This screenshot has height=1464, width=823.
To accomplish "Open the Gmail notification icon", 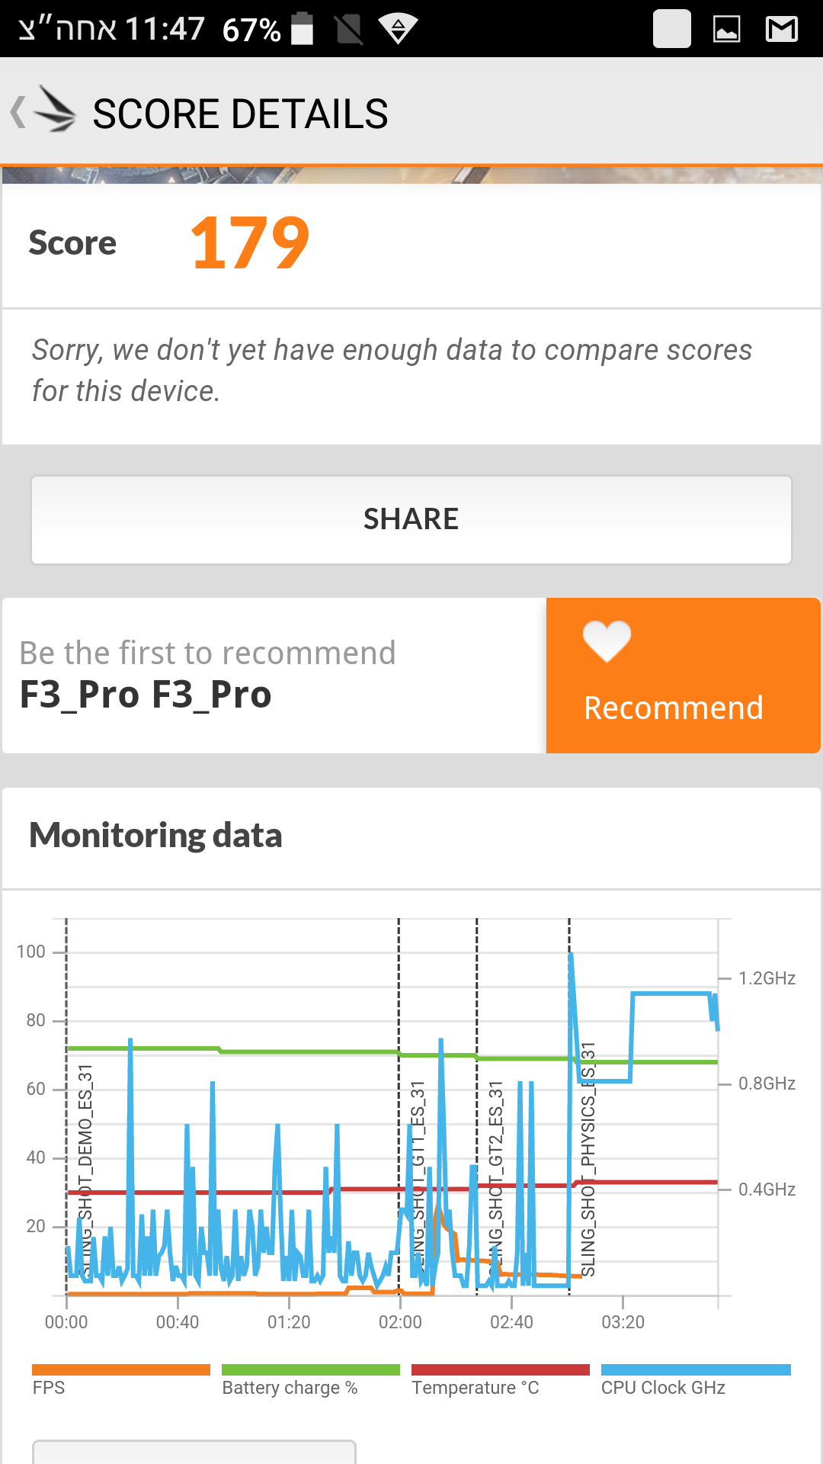I will pyautogui.click(x=781, y=29).
